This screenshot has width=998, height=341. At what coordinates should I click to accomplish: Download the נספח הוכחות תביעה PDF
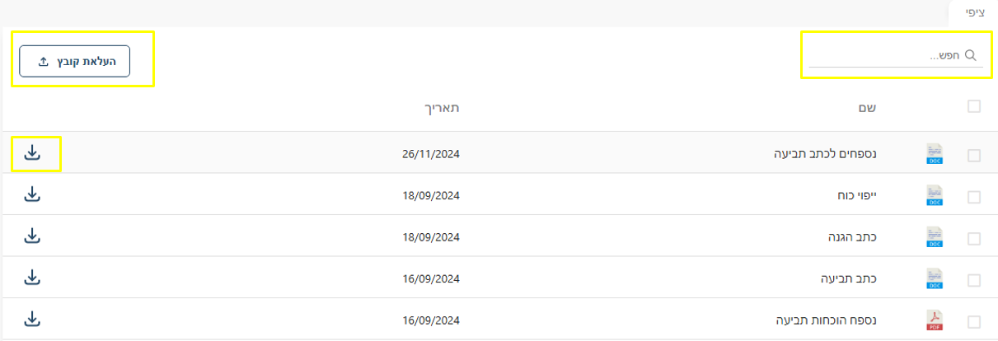pos(32,319)
